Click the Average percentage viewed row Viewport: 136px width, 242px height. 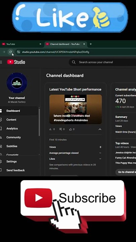coord(76,153)
